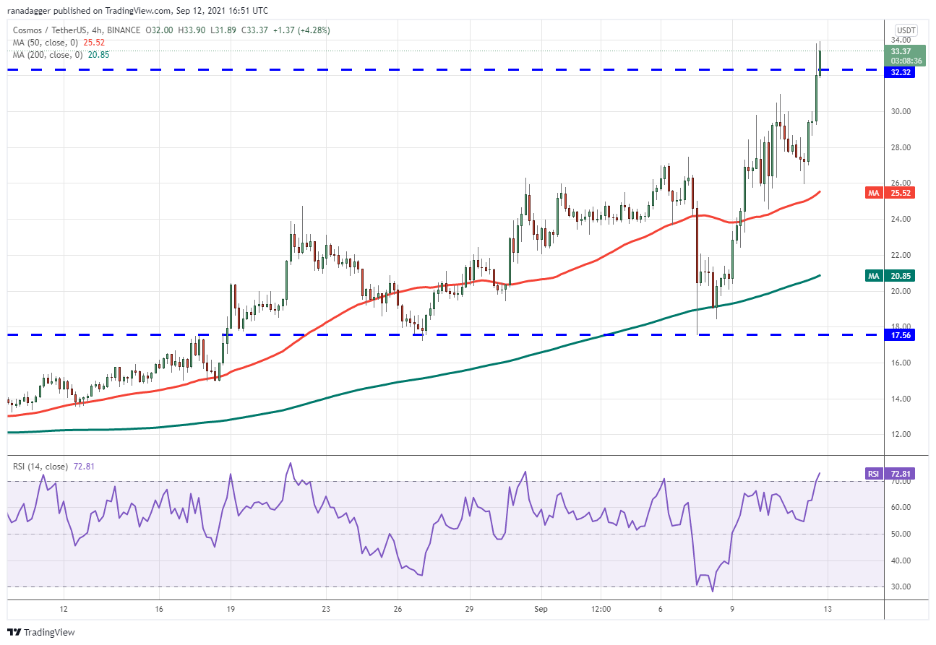Click the red MA 25.52 price tag
The image size is (936, 645).
click(902, 194)
